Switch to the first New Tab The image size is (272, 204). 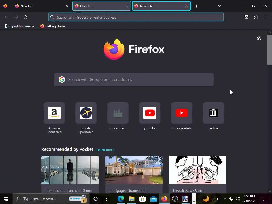(x=41, y=6)
